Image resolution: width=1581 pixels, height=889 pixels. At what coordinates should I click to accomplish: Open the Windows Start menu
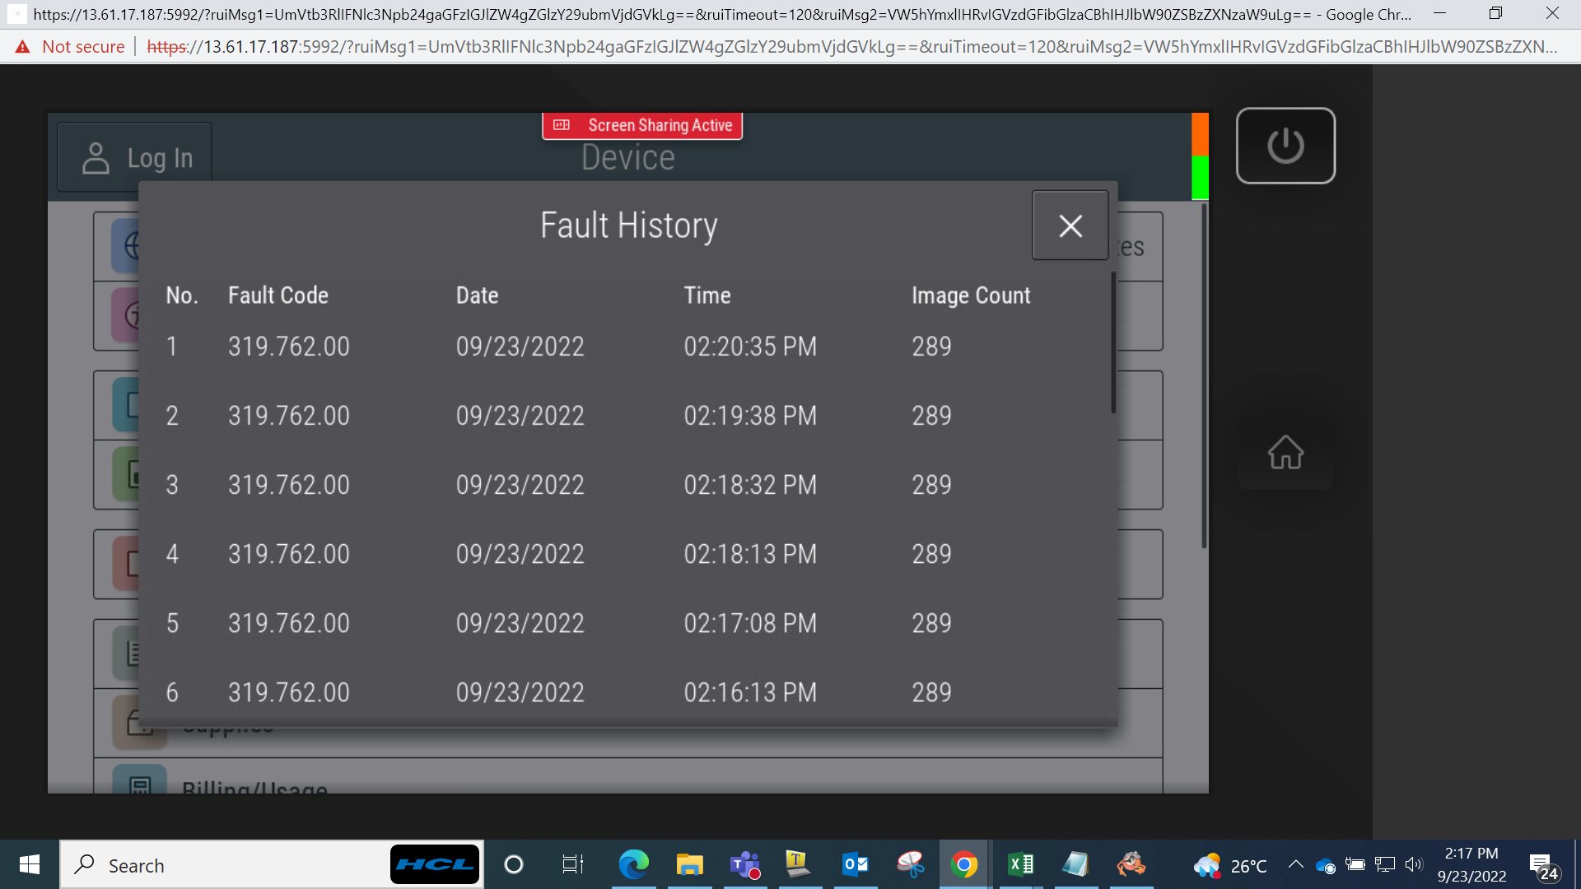click(x=30, y=864)
